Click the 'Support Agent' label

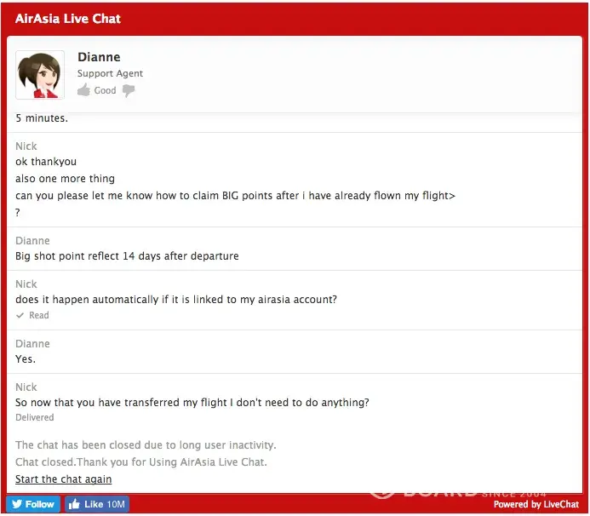point(110,73)
